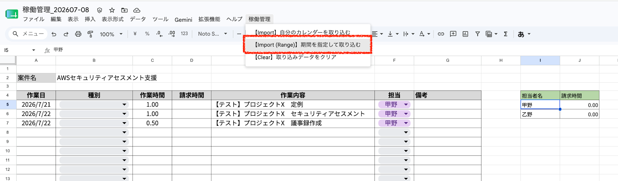This screenshot has height=181, width=618.
Task: Click cell with 2026/7/21
Action: pyautogui.click(x=36, y=105)
